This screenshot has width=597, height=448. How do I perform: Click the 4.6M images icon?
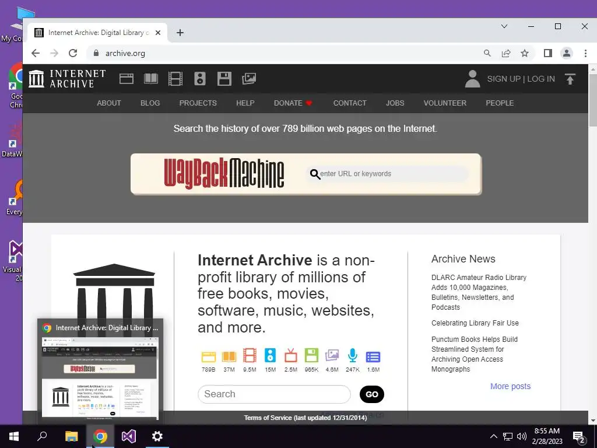coord(332,355)
